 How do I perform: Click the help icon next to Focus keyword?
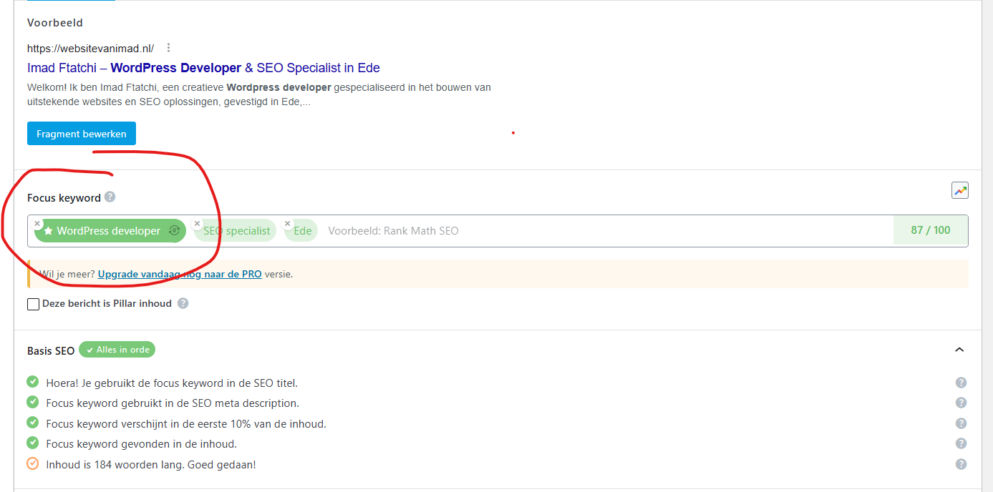tap(110, 197)
